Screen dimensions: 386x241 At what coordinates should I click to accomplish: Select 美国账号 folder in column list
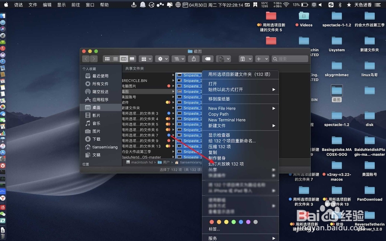click(x=149, y=97)
